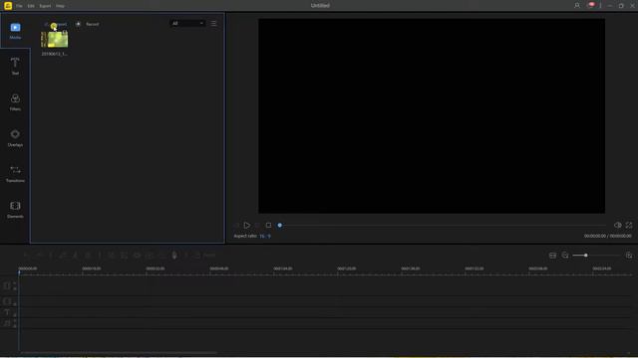Click the preview volume icon
The image size is (638, 358).
pos(618,225)
